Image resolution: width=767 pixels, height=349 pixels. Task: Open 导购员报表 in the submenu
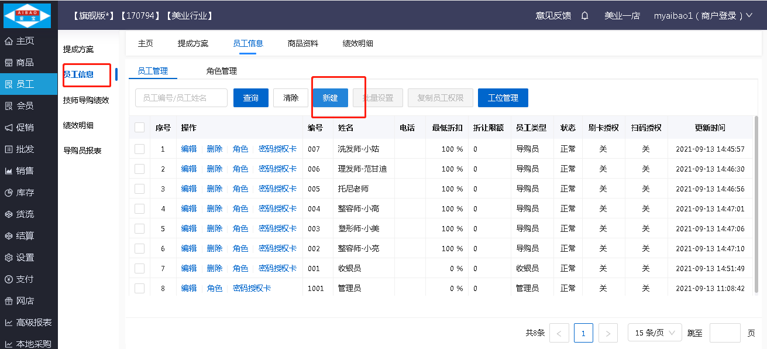click(x=82, y=150)
